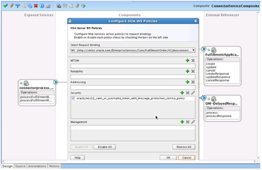
Task: Select the create operation in FulfillmentApplica
Action: tap(211, 64)
